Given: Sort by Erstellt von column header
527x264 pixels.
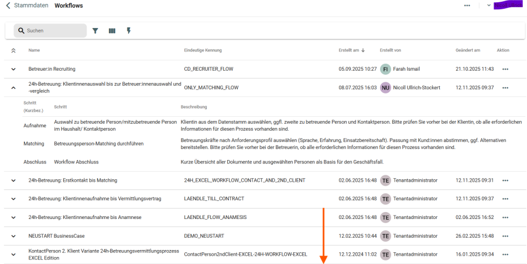Looking at the screenshot, I should tap(390, 50).
